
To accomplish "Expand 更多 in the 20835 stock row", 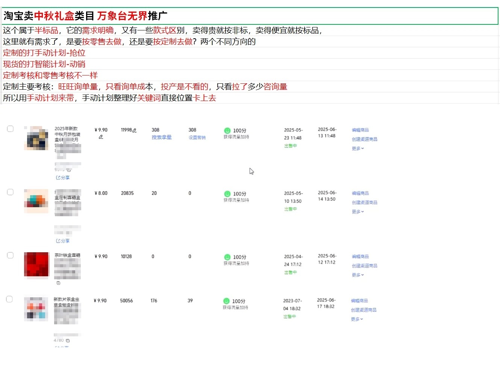I will pyautogui.click(x=358, y=212).
